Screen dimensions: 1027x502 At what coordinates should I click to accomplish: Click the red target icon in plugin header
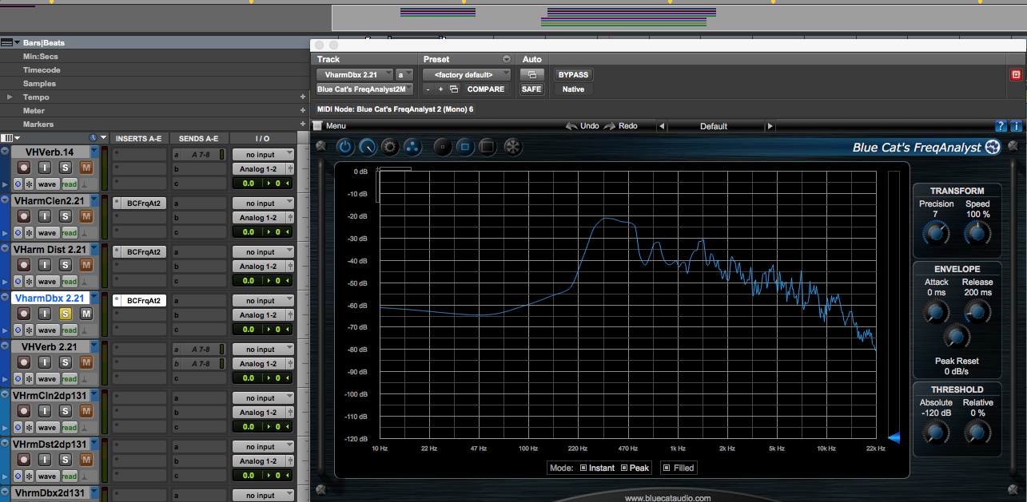pyautogui.click(x=1017, y=74)
